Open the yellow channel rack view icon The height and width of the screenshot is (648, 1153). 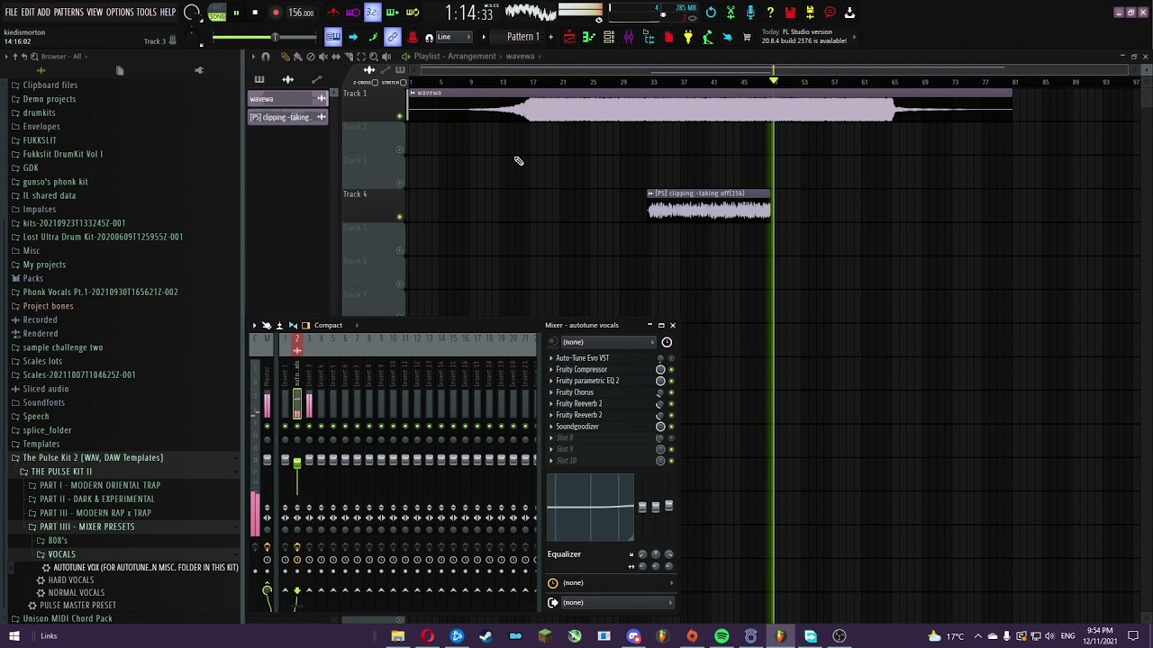[609, 37]
